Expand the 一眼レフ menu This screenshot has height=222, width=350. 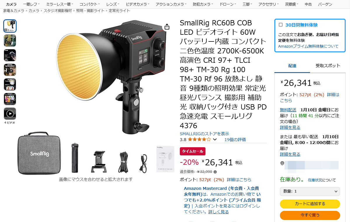(x=31, y=4)
